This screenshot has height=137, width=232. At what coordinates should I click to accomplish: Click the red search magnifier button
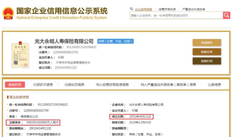point(226,15)
